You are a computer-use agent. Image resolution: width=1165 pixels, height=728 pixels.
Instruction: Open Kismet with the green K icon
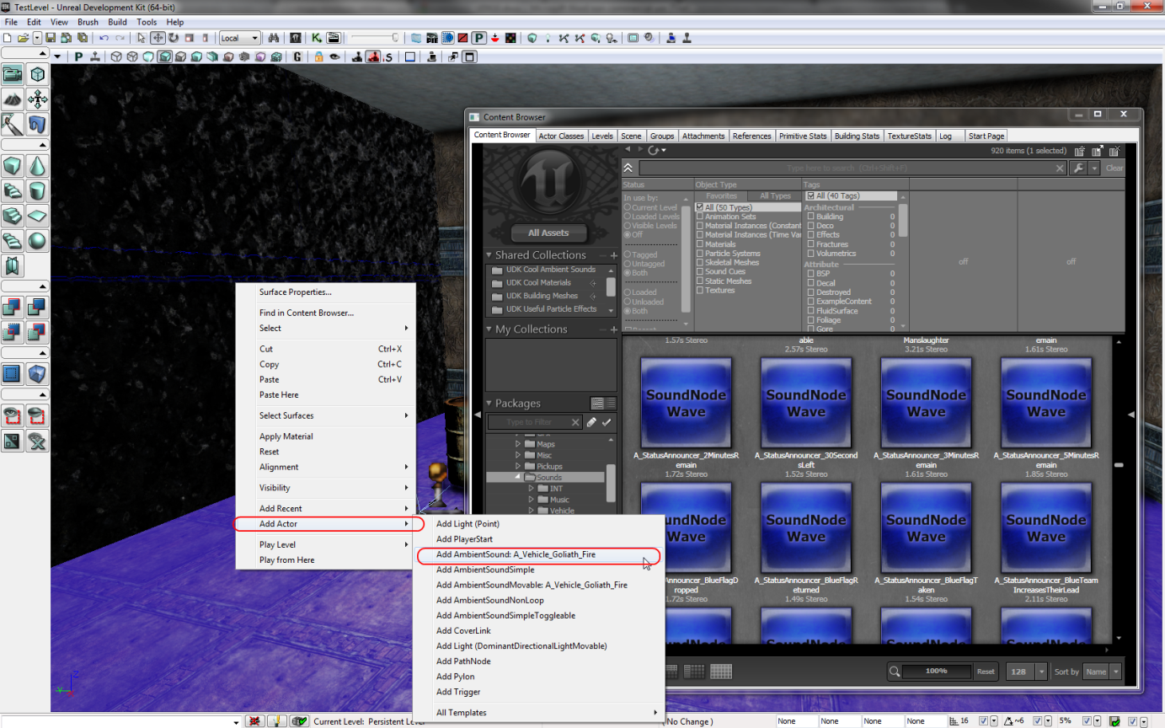(x=317, y=38)
